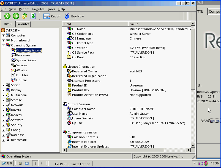The image size is (221, 168).
Task: Click the Field column header
Action: (x=95, y=24)
